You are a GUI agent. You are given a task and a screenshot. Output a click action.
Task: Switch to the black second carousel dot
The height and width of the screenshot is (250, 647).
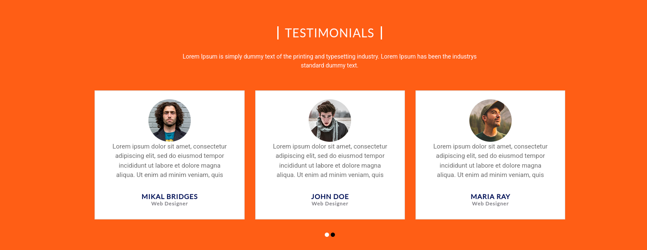pos(333,235)
